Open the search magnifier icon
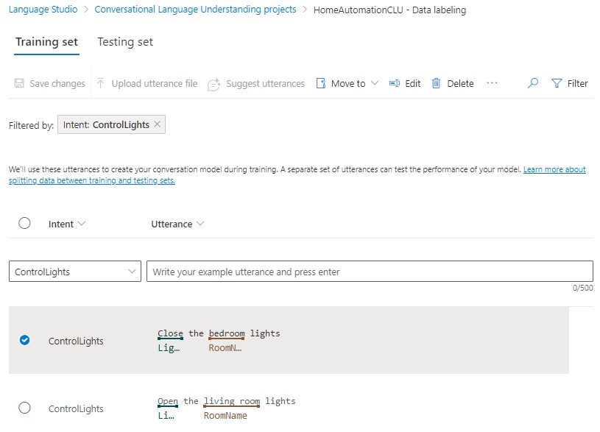 click(x=533, y=84)
